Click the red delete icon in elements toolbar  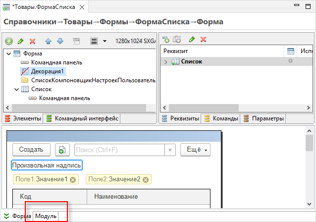click(x=33, y=41)
